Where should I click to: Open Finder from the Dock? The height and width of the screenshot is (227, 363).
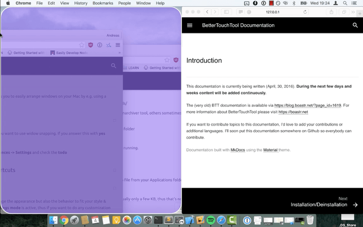pos(54,220)
